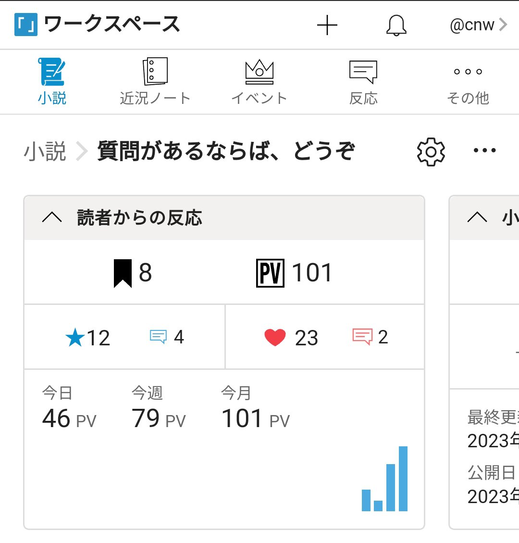Collapse the 読者からの反応 panel
The width and height of the screenshot is (519, 543).
52,218
